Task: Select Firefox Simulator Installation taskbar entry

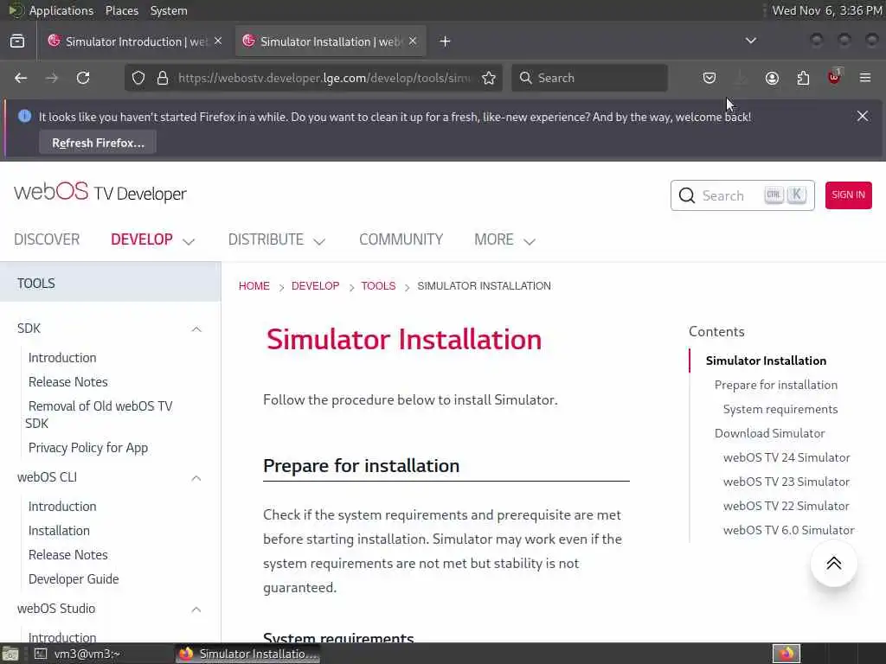Action: click(247, 654)
